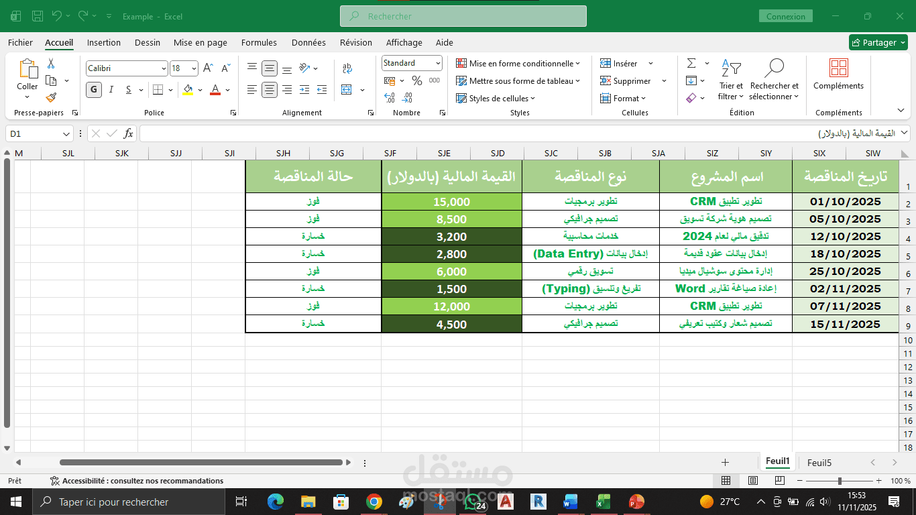The height and width of the screenshot is (515, 916).
Task: Align text right
Action: pos(287,90)
